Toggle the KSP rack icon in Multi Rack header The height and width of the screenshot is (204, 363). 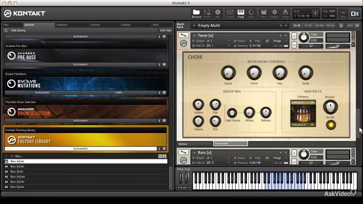pyautogui.click(x=341, y=25)
